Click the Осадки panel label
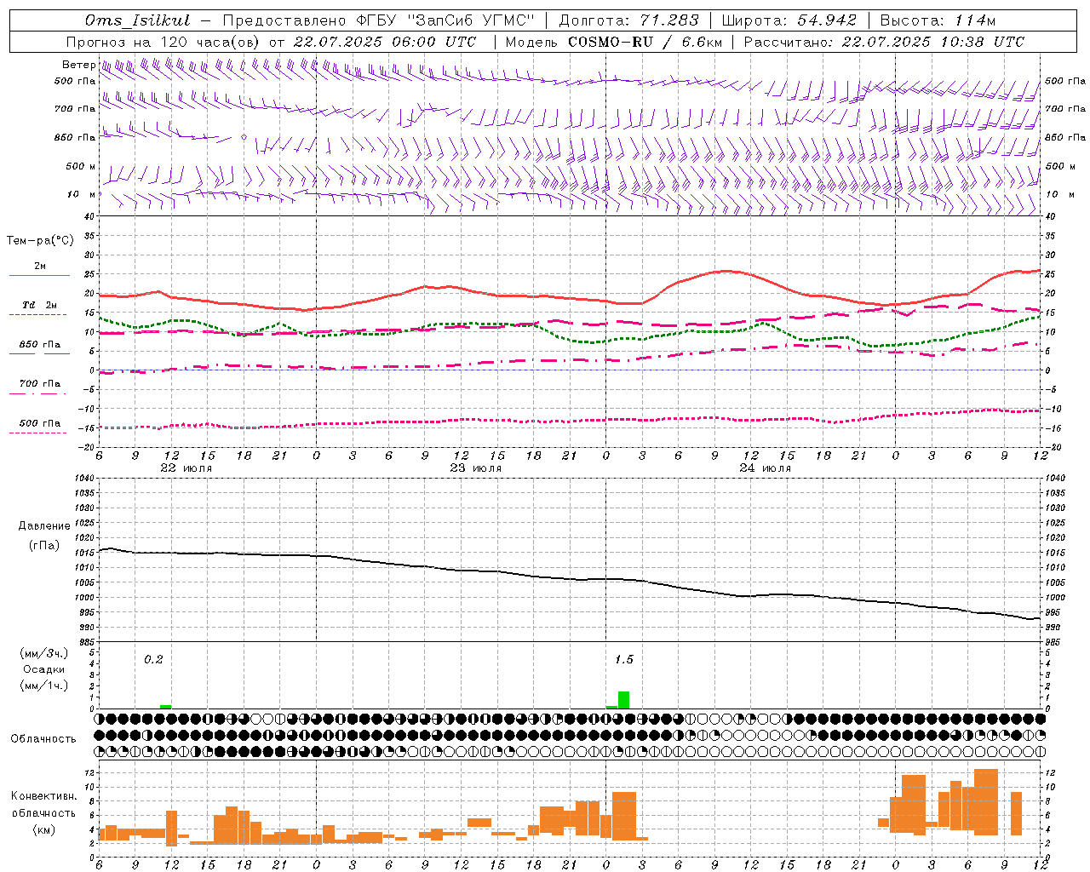 coord(44,669)
